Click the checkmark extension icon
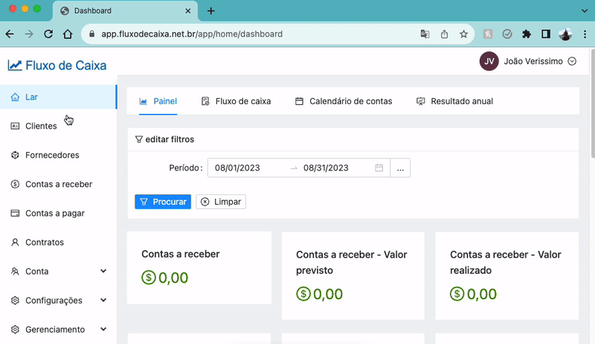Image resolution: width=595 pixels, height=344 pixels. coord(507,34)
